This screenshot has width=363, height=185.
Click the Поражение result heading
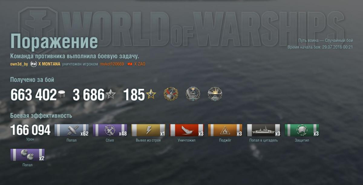(54, 41)
